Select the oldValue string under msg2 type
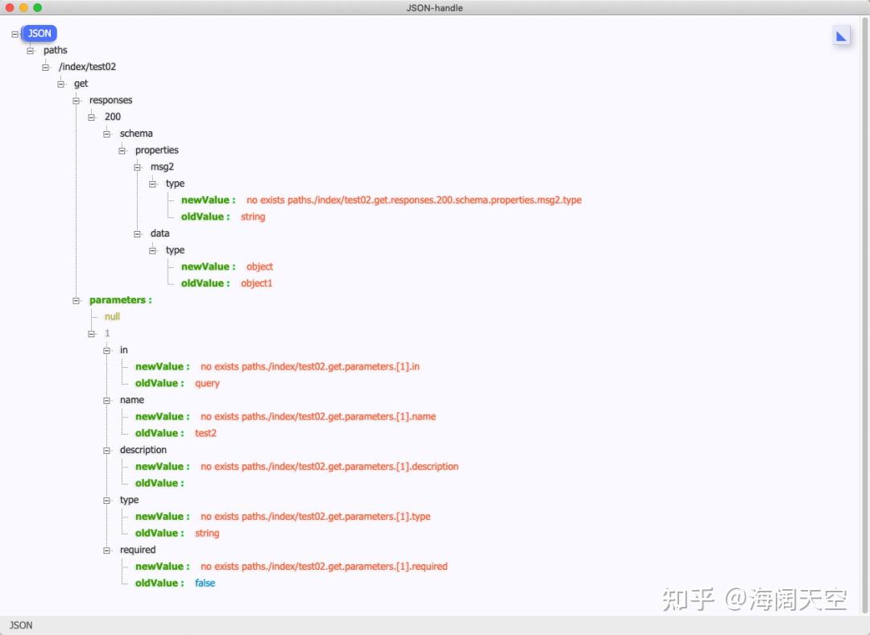This screenshot has height=635, width=870. (x=253, y=216)
